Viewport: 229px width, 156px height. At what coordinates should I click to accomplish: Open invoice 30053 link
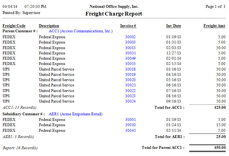pos(130,64)
